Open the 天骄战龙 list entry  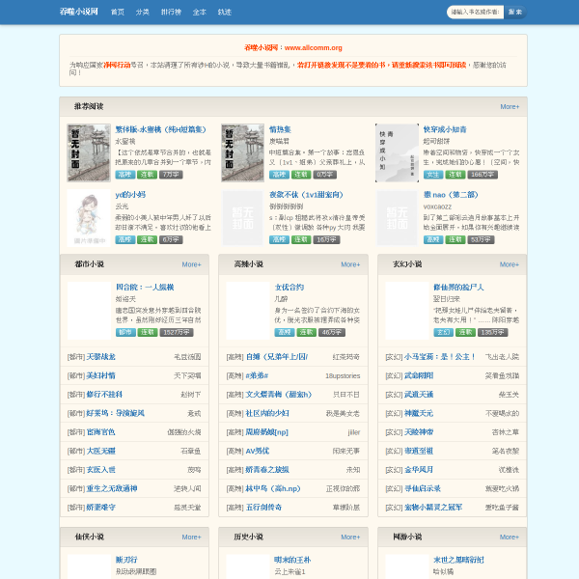coord(100,357)
